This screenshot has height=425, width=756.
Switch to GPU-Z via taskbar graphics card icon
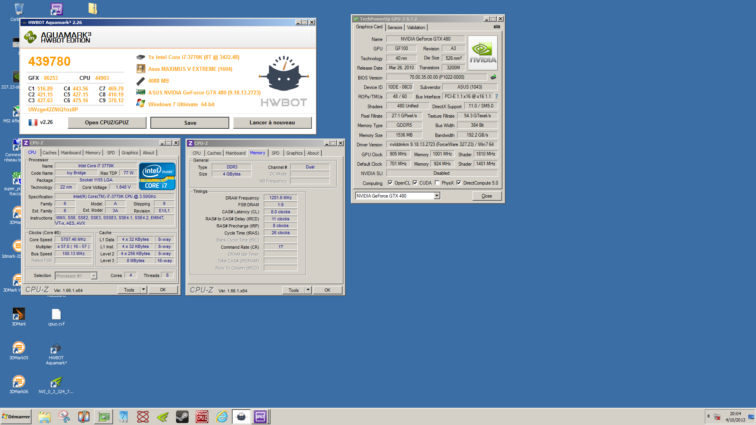(104, 417)
